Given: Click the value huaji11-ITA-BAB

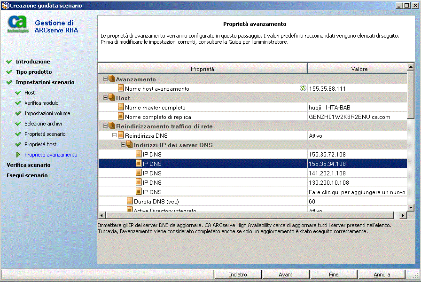Looking at the screenshot, I should coord(329,107).
